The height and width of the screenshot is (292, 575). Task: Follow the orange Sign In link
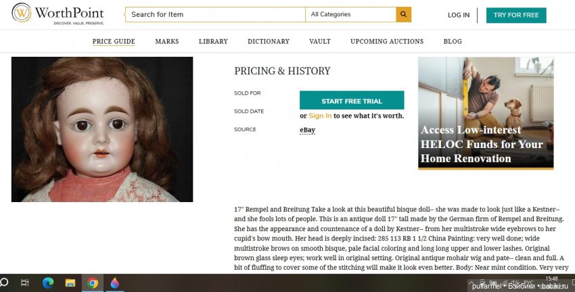point(320,116)
